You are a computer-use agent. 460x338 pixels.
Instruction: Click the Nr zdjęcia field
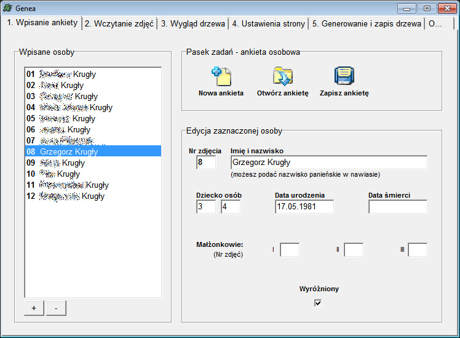tap(206, 163)
